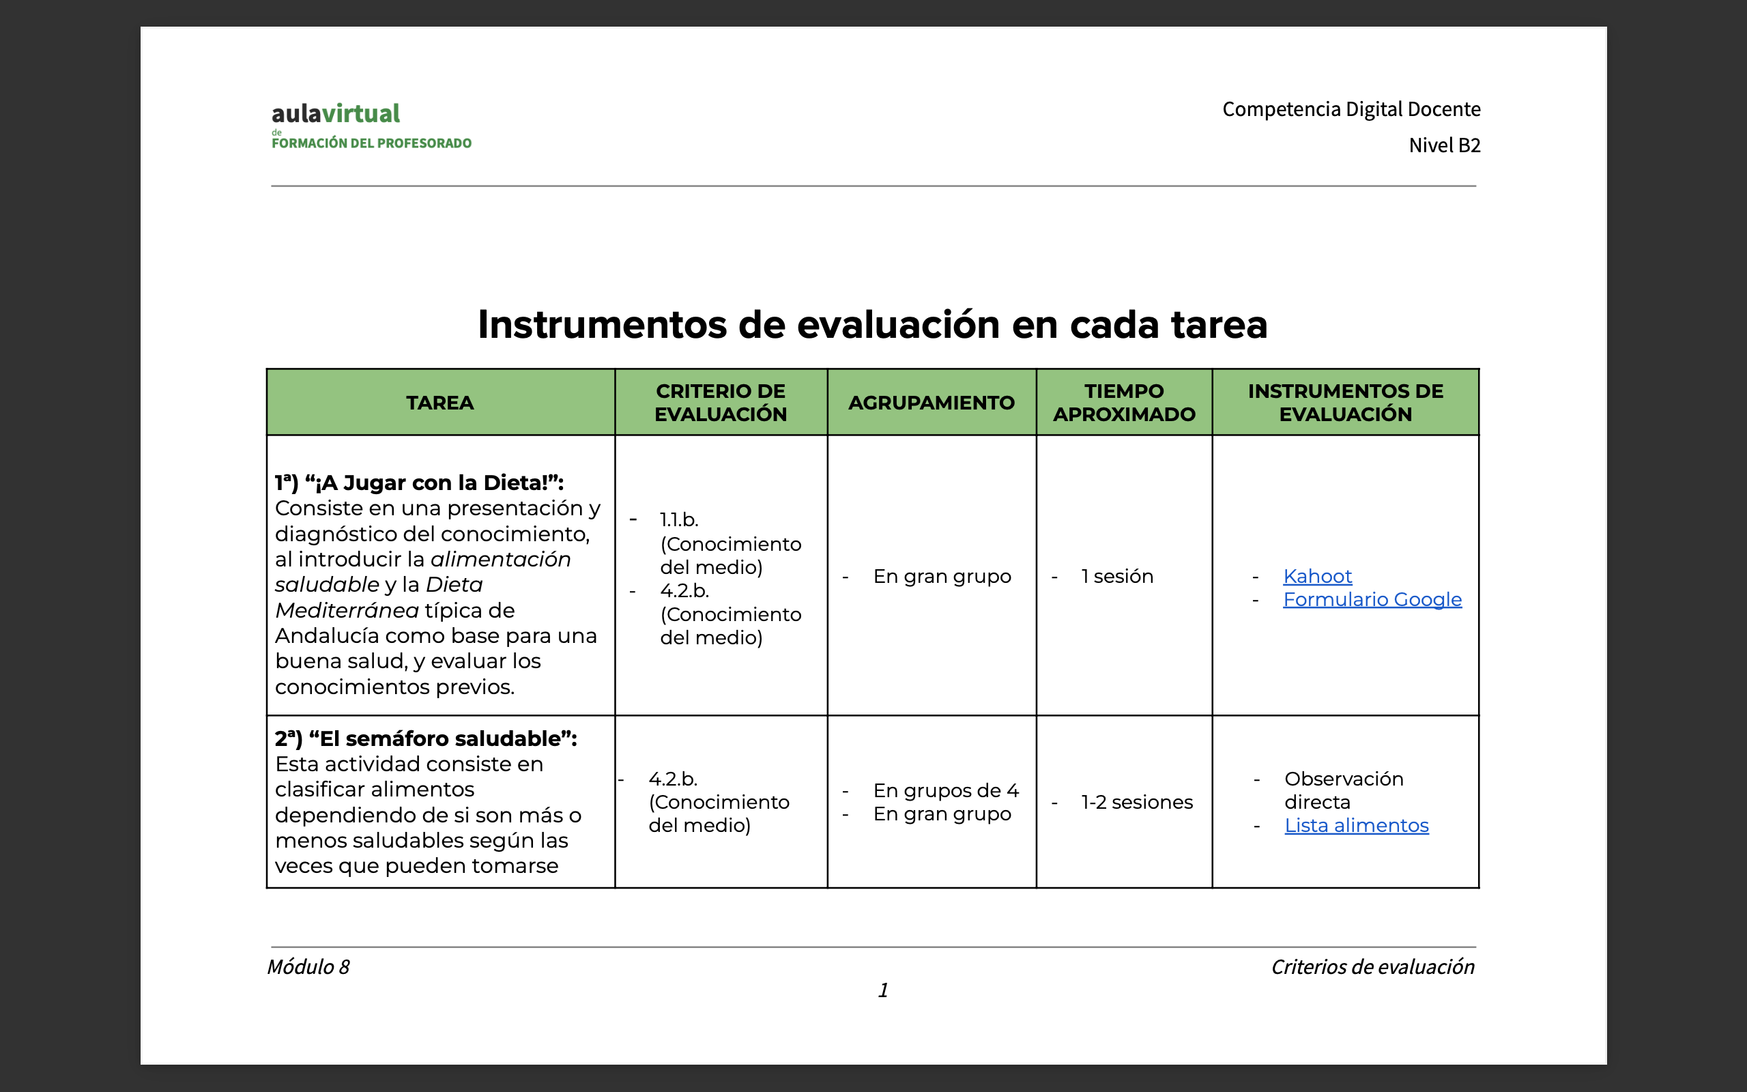
Task: Open the Lista alimentos link
Action: point(1356,826)
